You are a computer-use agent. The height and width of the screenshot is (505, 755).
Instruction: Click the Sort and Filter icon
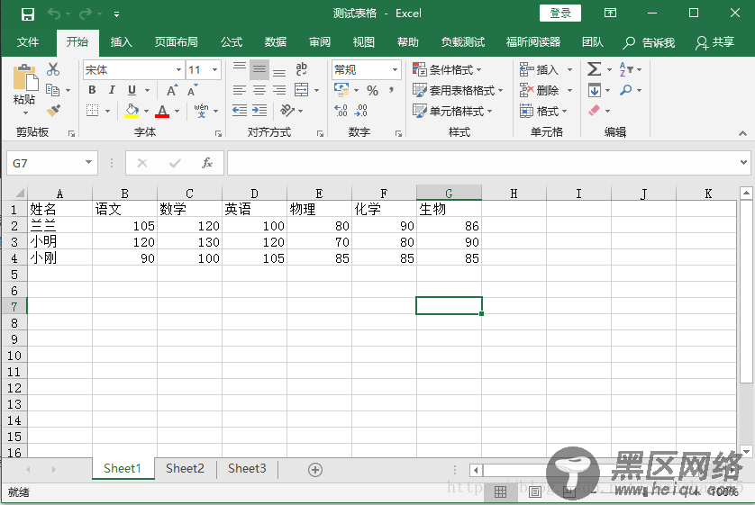[x=626, y=69]
